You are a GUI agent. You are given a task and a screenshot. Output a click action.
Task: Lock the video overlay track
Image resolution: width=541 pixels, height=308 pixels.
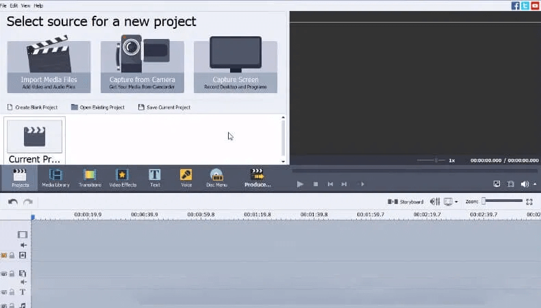pyautogui.click(x=12, y=274)
